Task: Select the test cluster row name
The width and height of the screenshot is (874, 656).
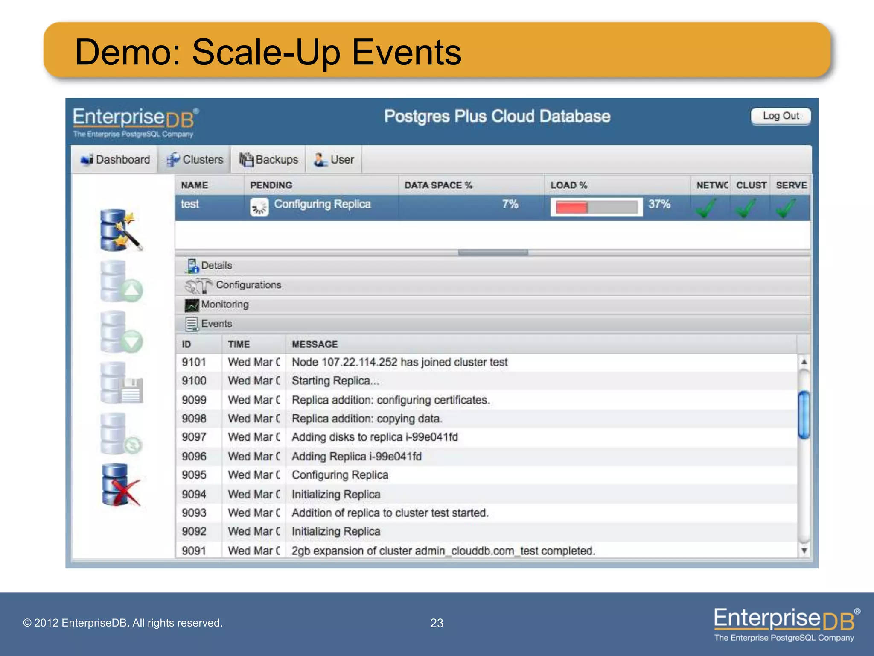Action: point(189,204)
